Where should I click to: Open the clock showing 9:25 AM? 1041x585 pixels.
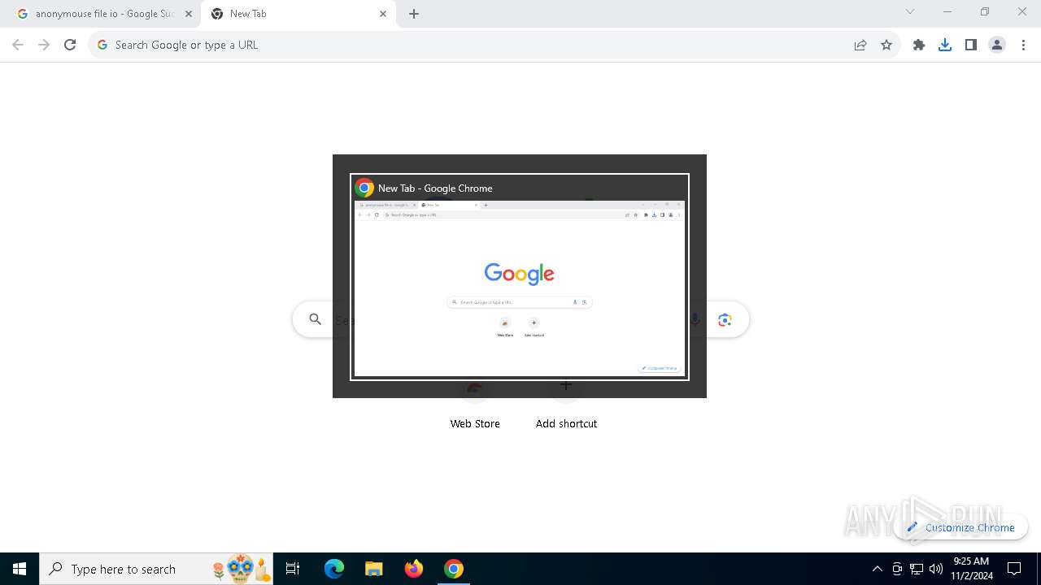click(971, 568)
